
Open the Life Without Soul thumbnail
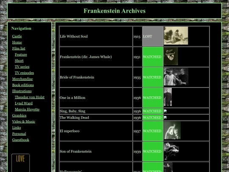click(x=176, y=36)
